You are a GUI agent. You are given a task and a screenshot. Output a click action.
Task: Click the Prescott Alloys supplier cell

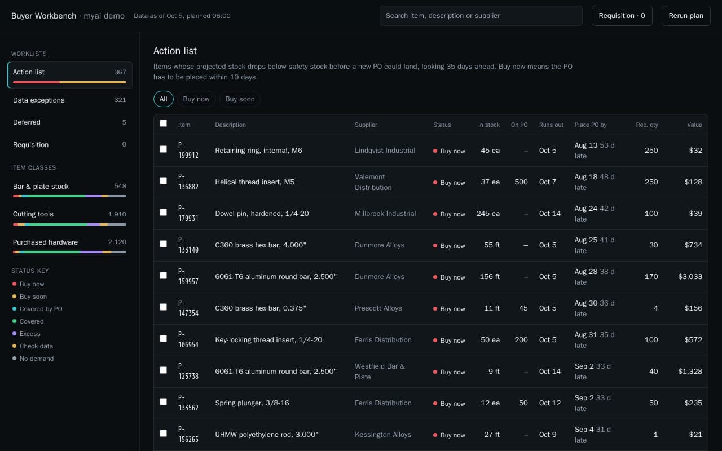pos(378,308)
